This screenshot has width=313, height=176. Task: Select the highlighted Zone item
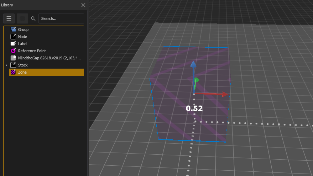click(x=22, y=72)
